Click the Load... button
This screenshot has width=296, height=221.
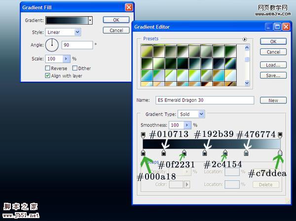[x=273, y=65]
